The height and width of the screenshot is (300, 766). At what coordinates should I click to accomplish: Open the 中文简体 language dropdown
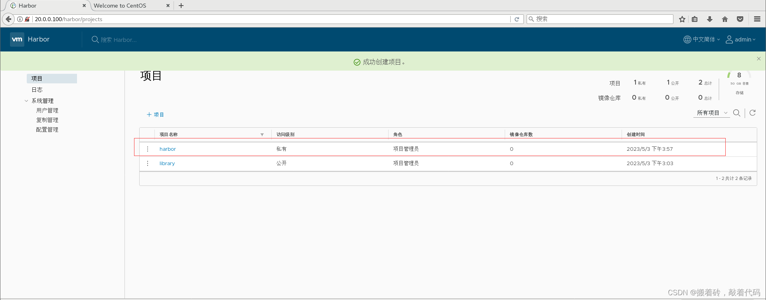706,39
